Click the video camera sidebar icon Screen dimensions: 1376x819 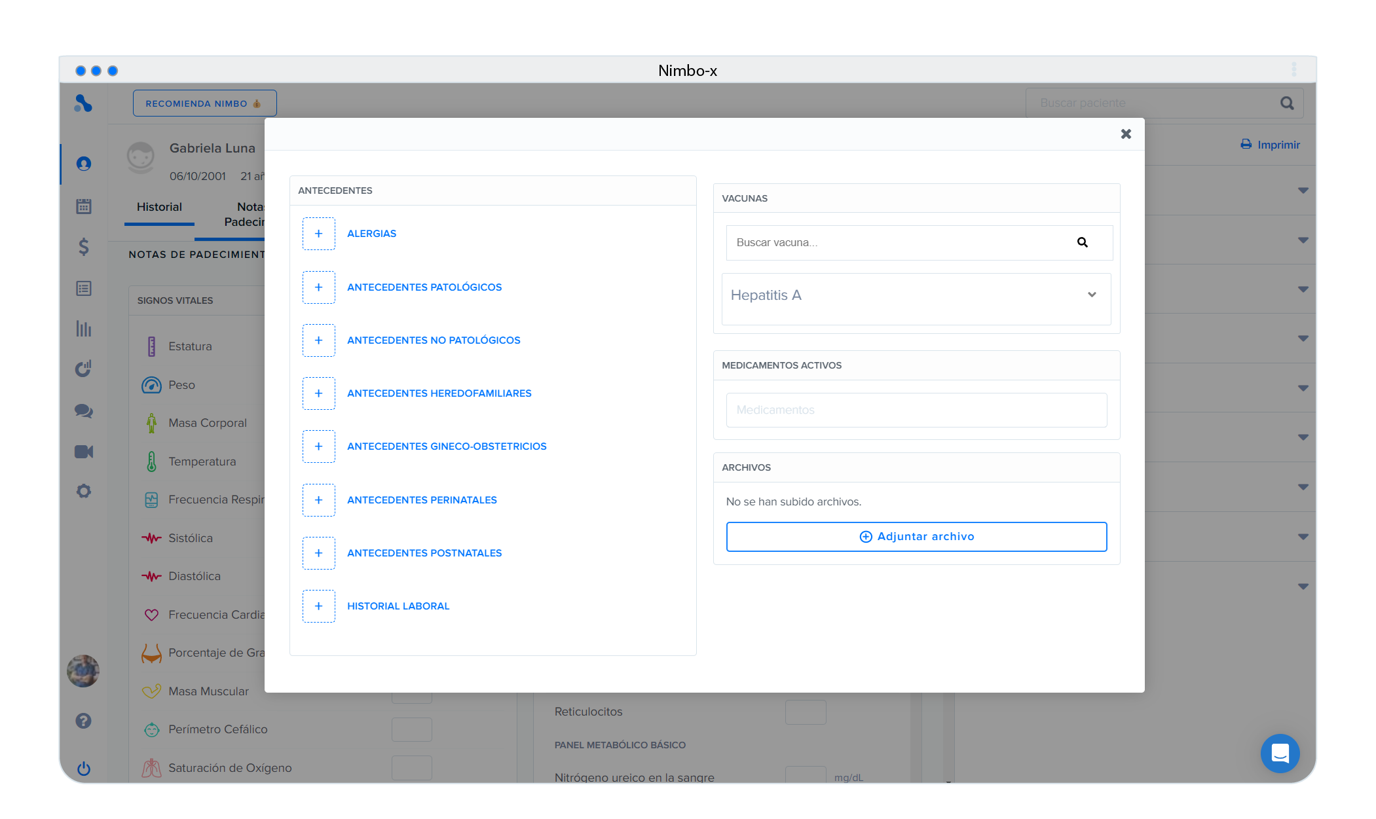coord(84,452)
